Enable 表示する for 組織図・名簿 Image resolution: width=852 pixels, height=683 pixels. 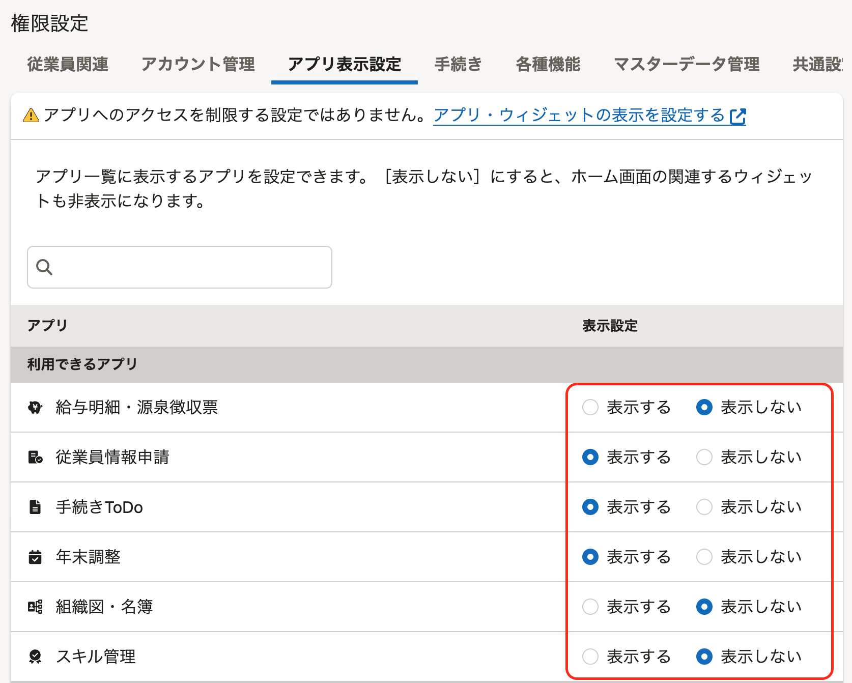(x=590, y=607)
